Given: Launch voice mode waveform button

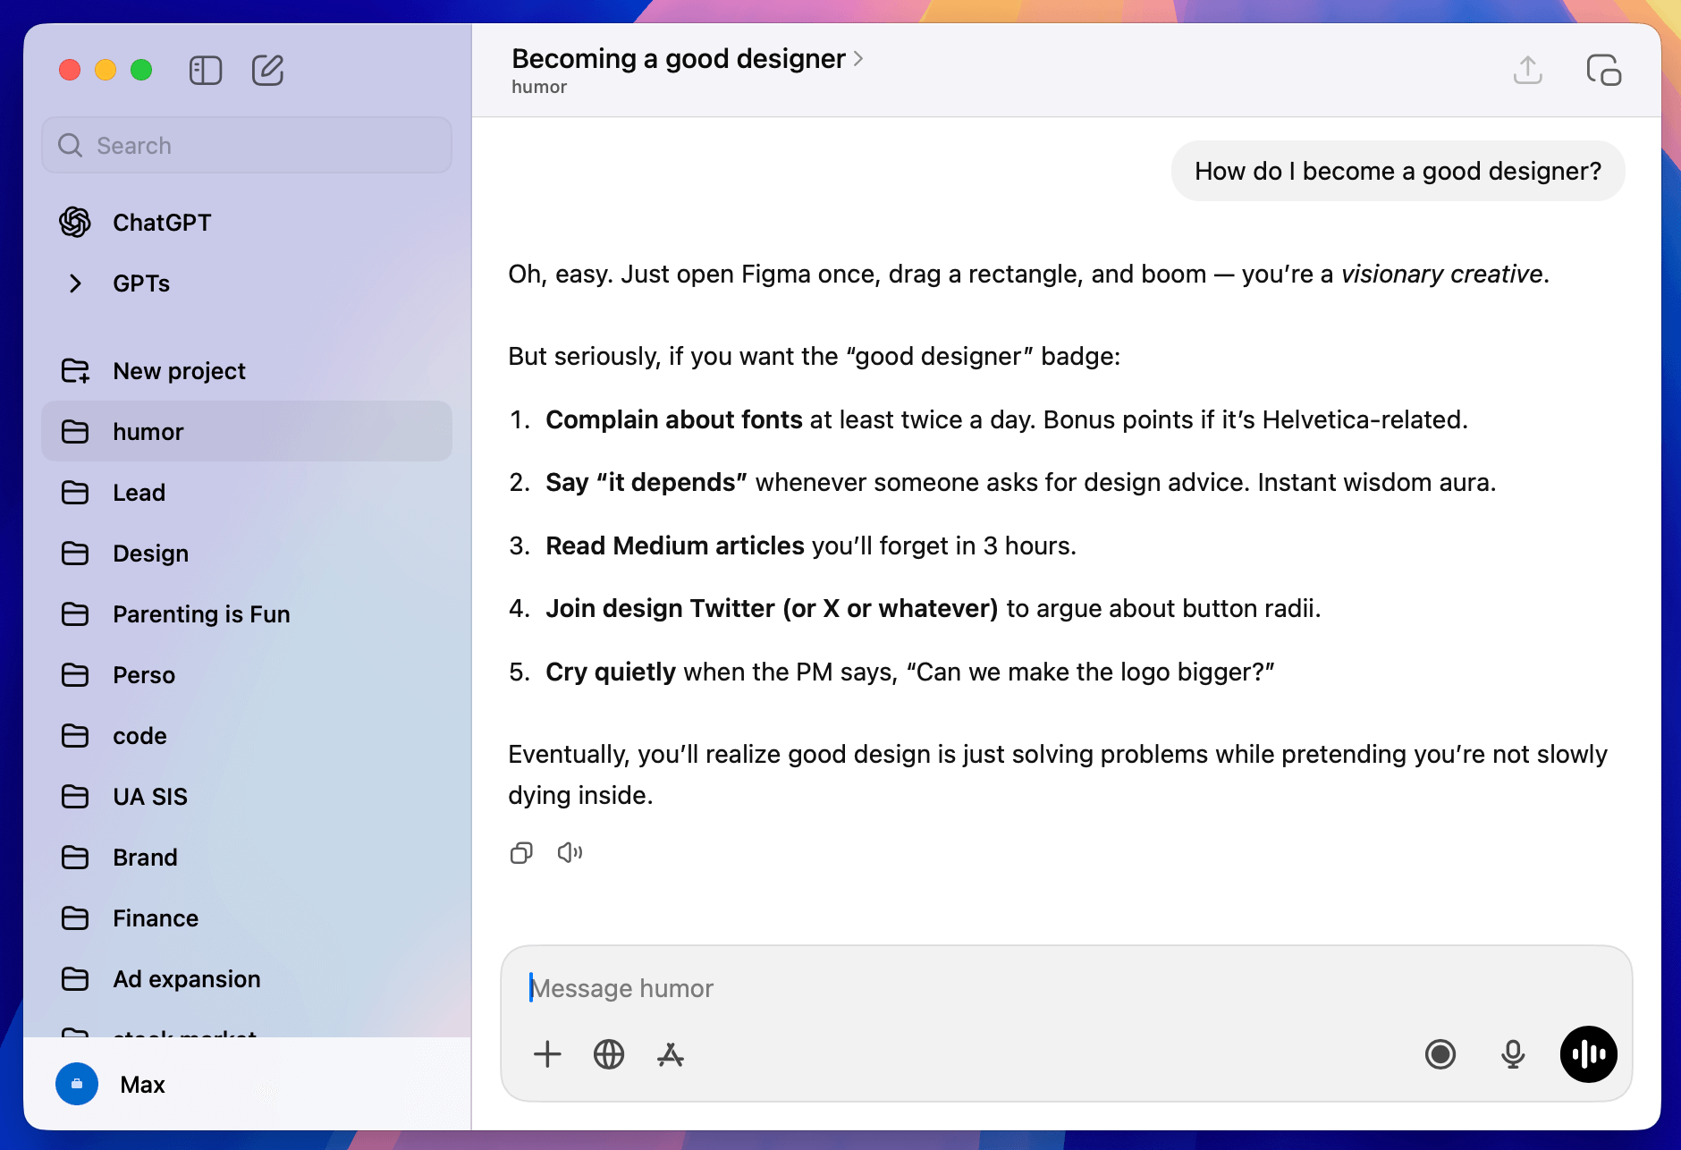Looking at the screenshot, I should pos(1588,1054).
